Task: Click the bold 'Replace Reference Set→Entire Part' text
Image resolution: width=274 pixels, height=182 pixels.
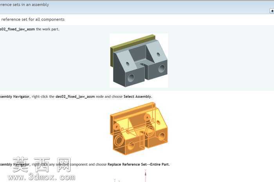Action: 138,164
